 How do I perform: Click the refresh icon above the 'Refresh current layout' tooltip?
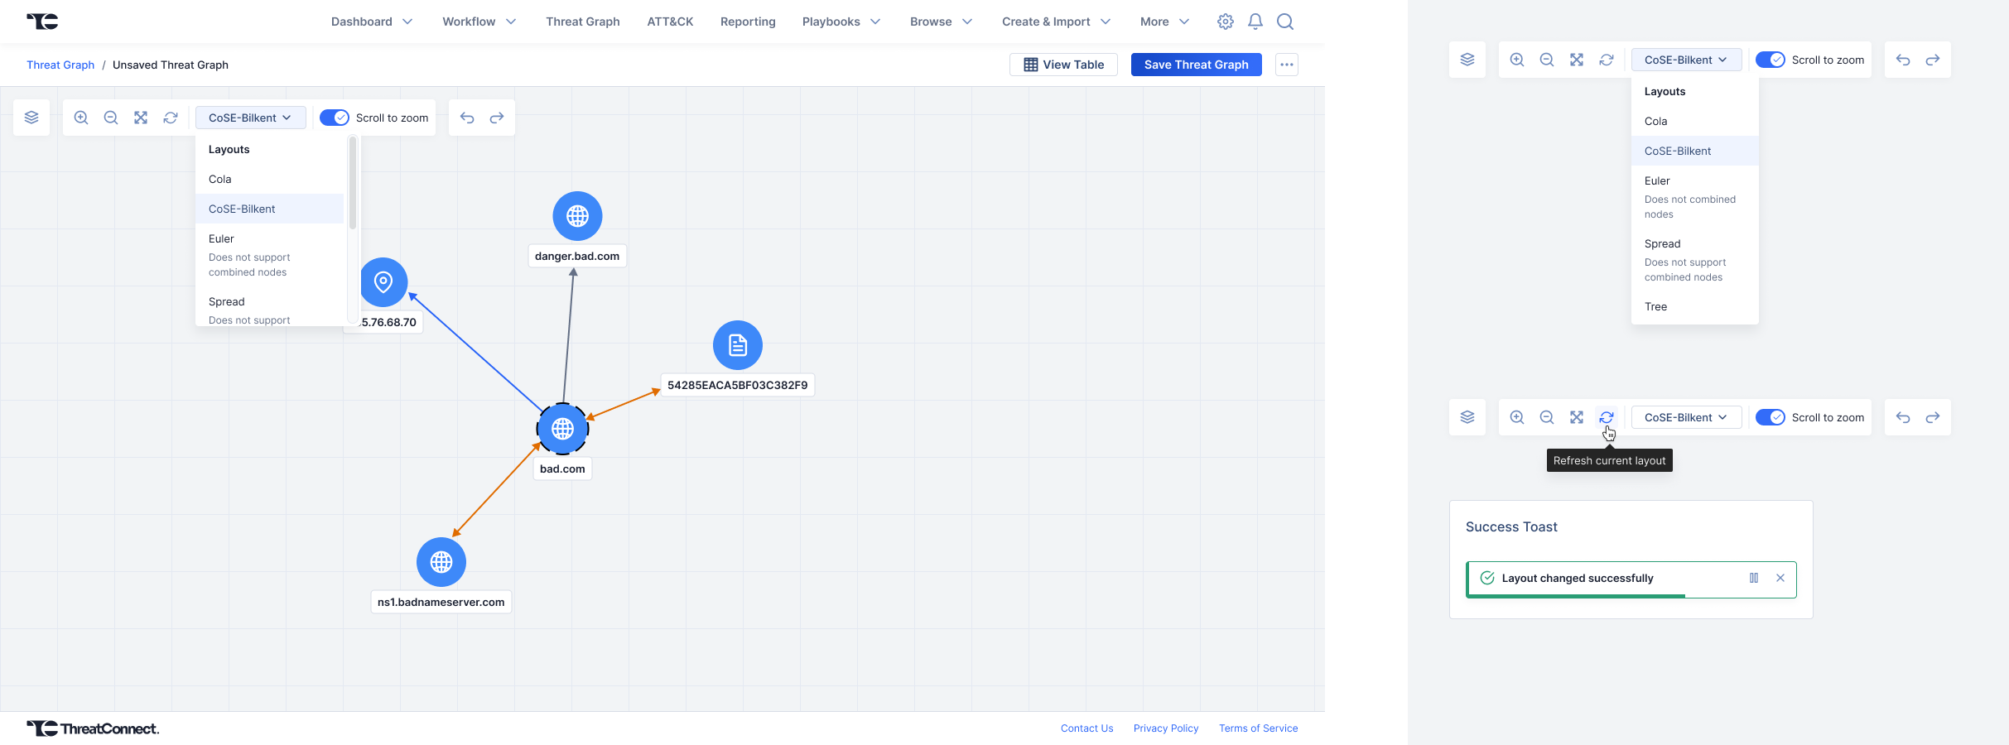tap(1606, 417)
